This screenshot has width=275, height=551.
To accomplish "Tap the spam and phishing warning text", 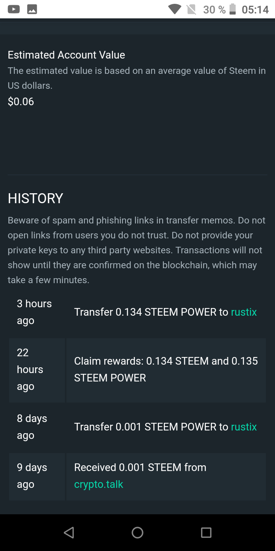I will (x=137, y=250).
